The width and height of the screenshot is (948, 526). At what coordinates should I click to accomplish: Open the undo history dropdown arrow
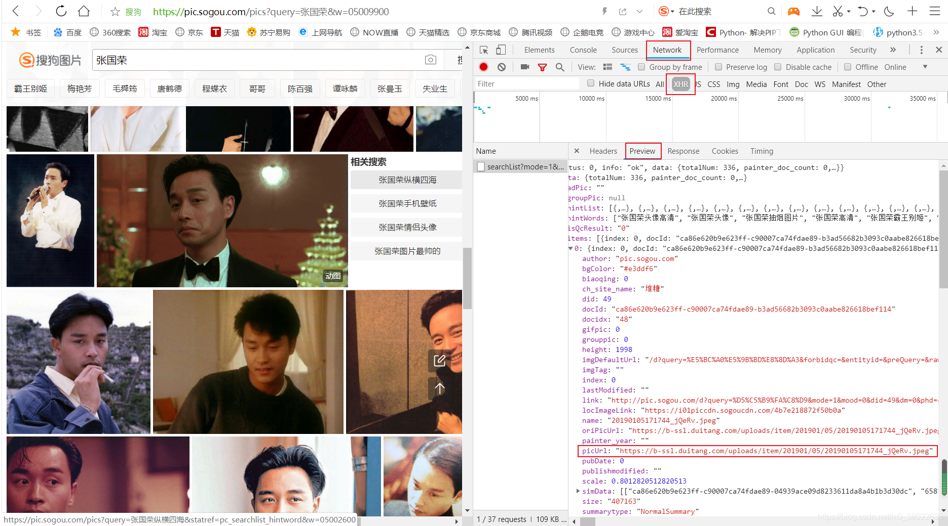click(x=874, y=11)
